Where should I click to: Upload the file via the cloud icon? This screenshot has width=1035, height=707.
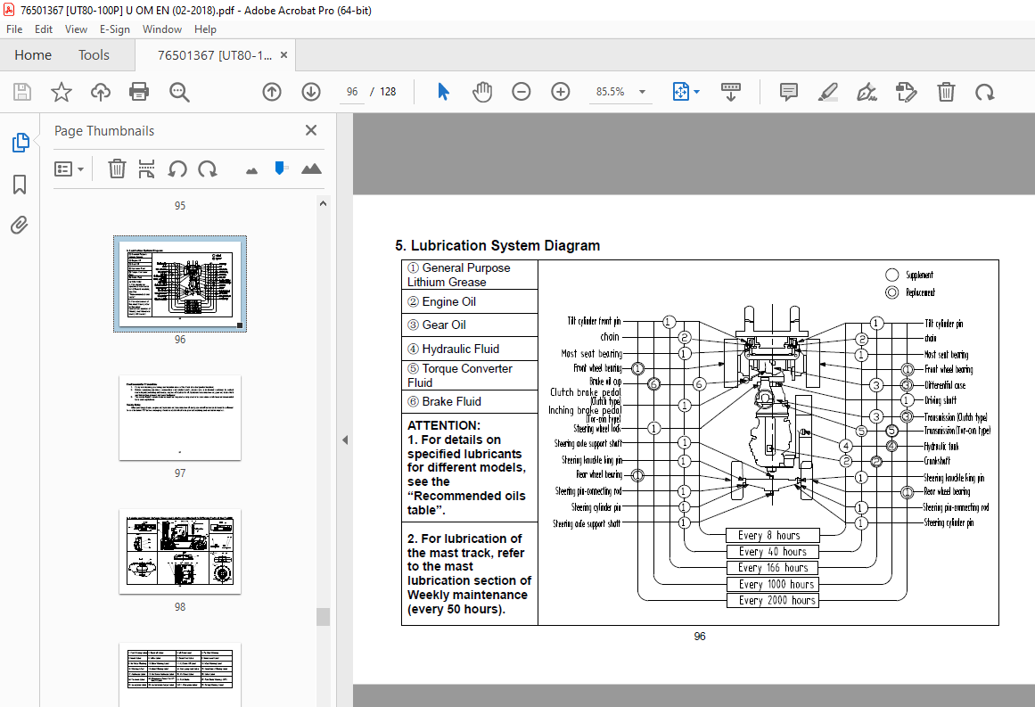[101, 92]
